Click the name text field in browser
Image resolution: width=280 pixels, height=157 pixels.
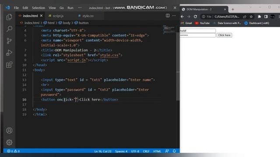pos(198,31)
